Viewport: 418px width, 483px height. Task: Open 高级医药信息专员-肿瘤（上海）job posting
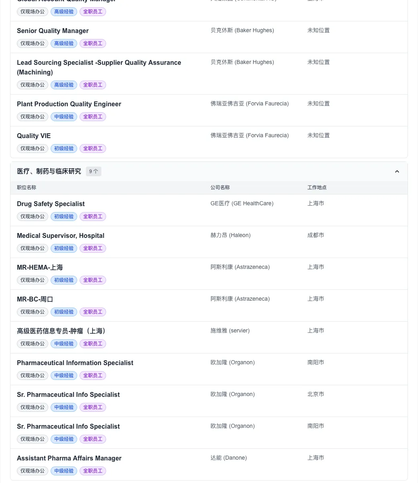[62, 331]
